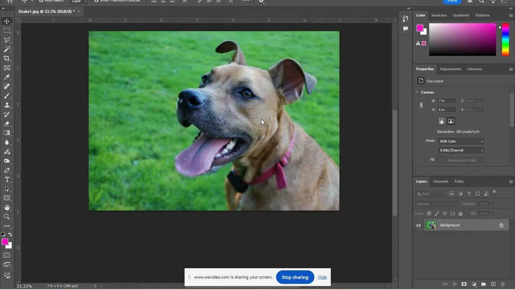This screenshot has height=290, width=515.
Task: Click the Stop sharing button
Action: [x=295, y=277]
